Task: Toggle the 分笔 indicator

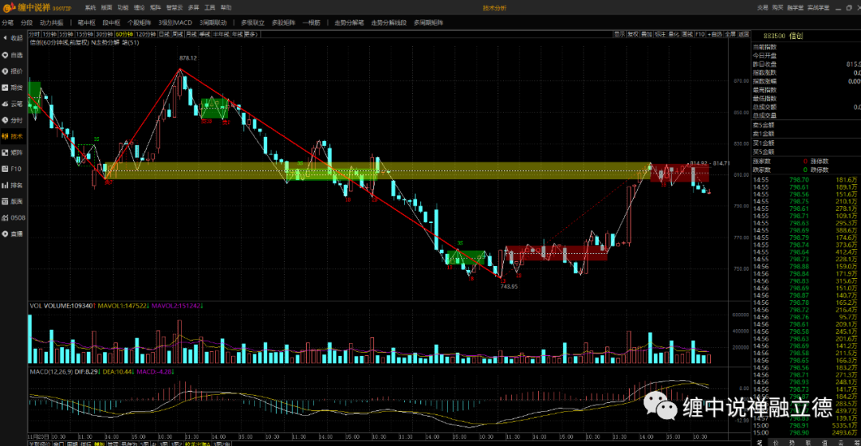Action: (8, 22)
